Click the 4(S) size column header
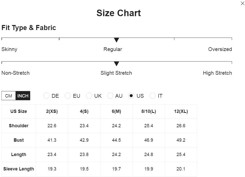Screen dimensions: 245x177 84,111
